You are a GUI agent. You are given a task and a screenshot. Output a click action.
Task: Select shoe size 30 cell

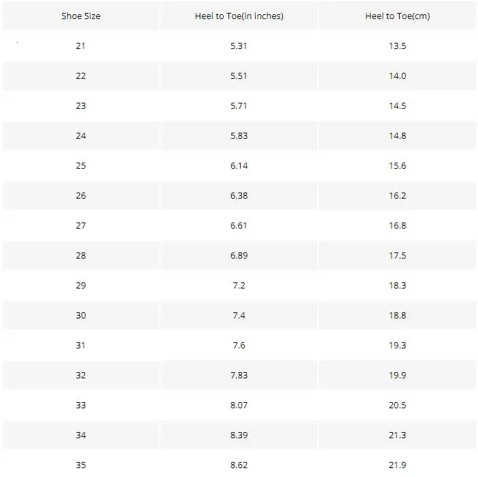[x=81, y=316]
